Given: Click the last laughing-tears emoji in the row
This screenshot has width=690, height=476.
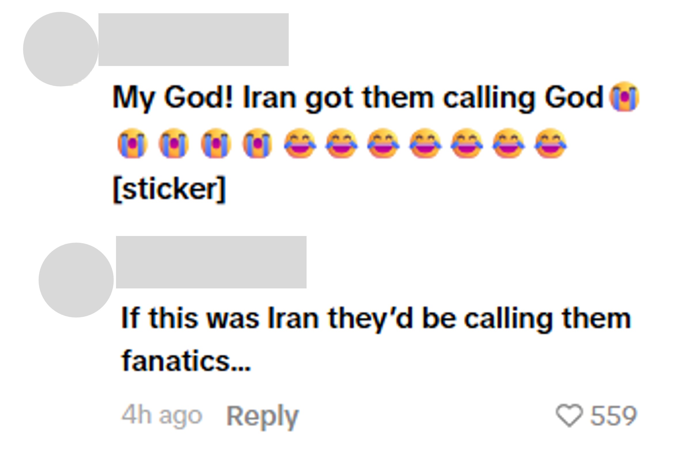Looking at the screenshot, I should point(551,143).
